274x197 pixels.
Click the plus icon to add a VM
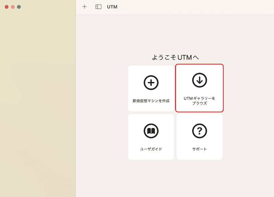pos(85,7)
